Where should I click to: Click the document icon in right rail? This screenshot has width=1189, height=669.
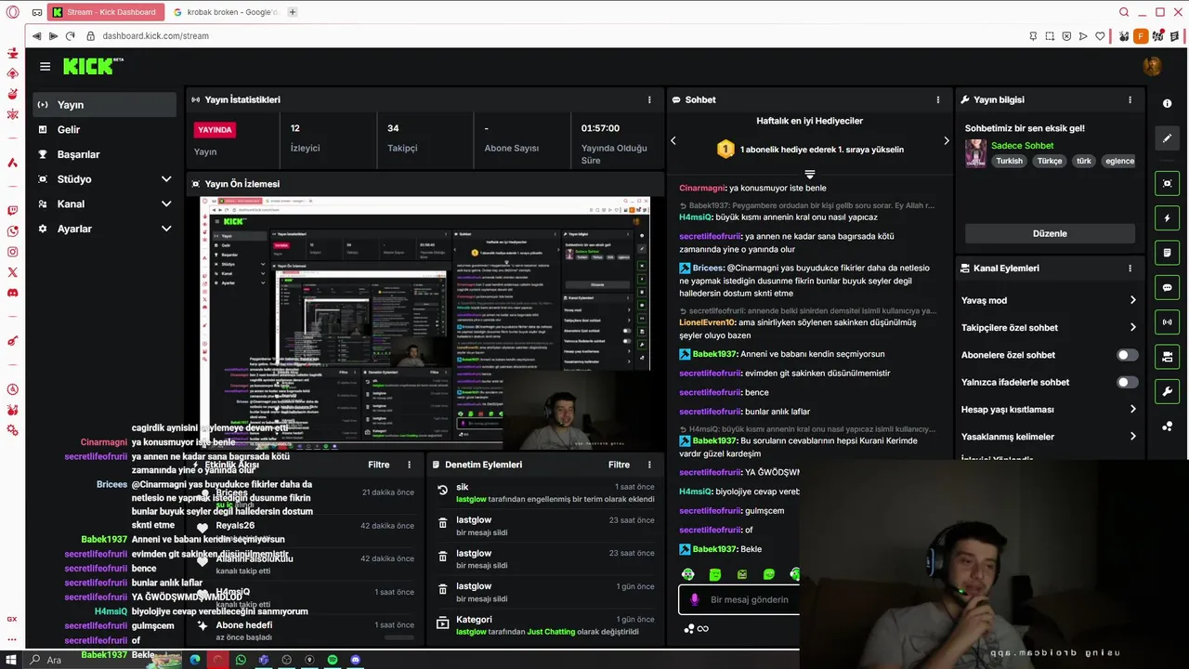[1168, 253]
